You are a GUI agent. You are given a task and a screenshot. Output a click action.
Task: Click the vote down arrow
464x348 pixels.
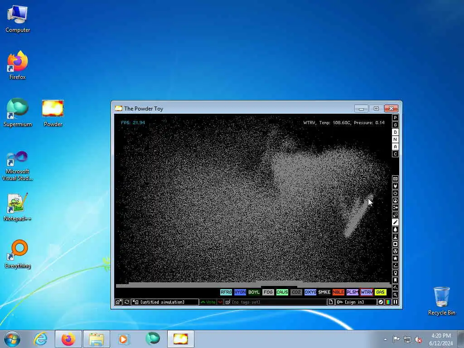pyautogui.click(x=220, y=302)
